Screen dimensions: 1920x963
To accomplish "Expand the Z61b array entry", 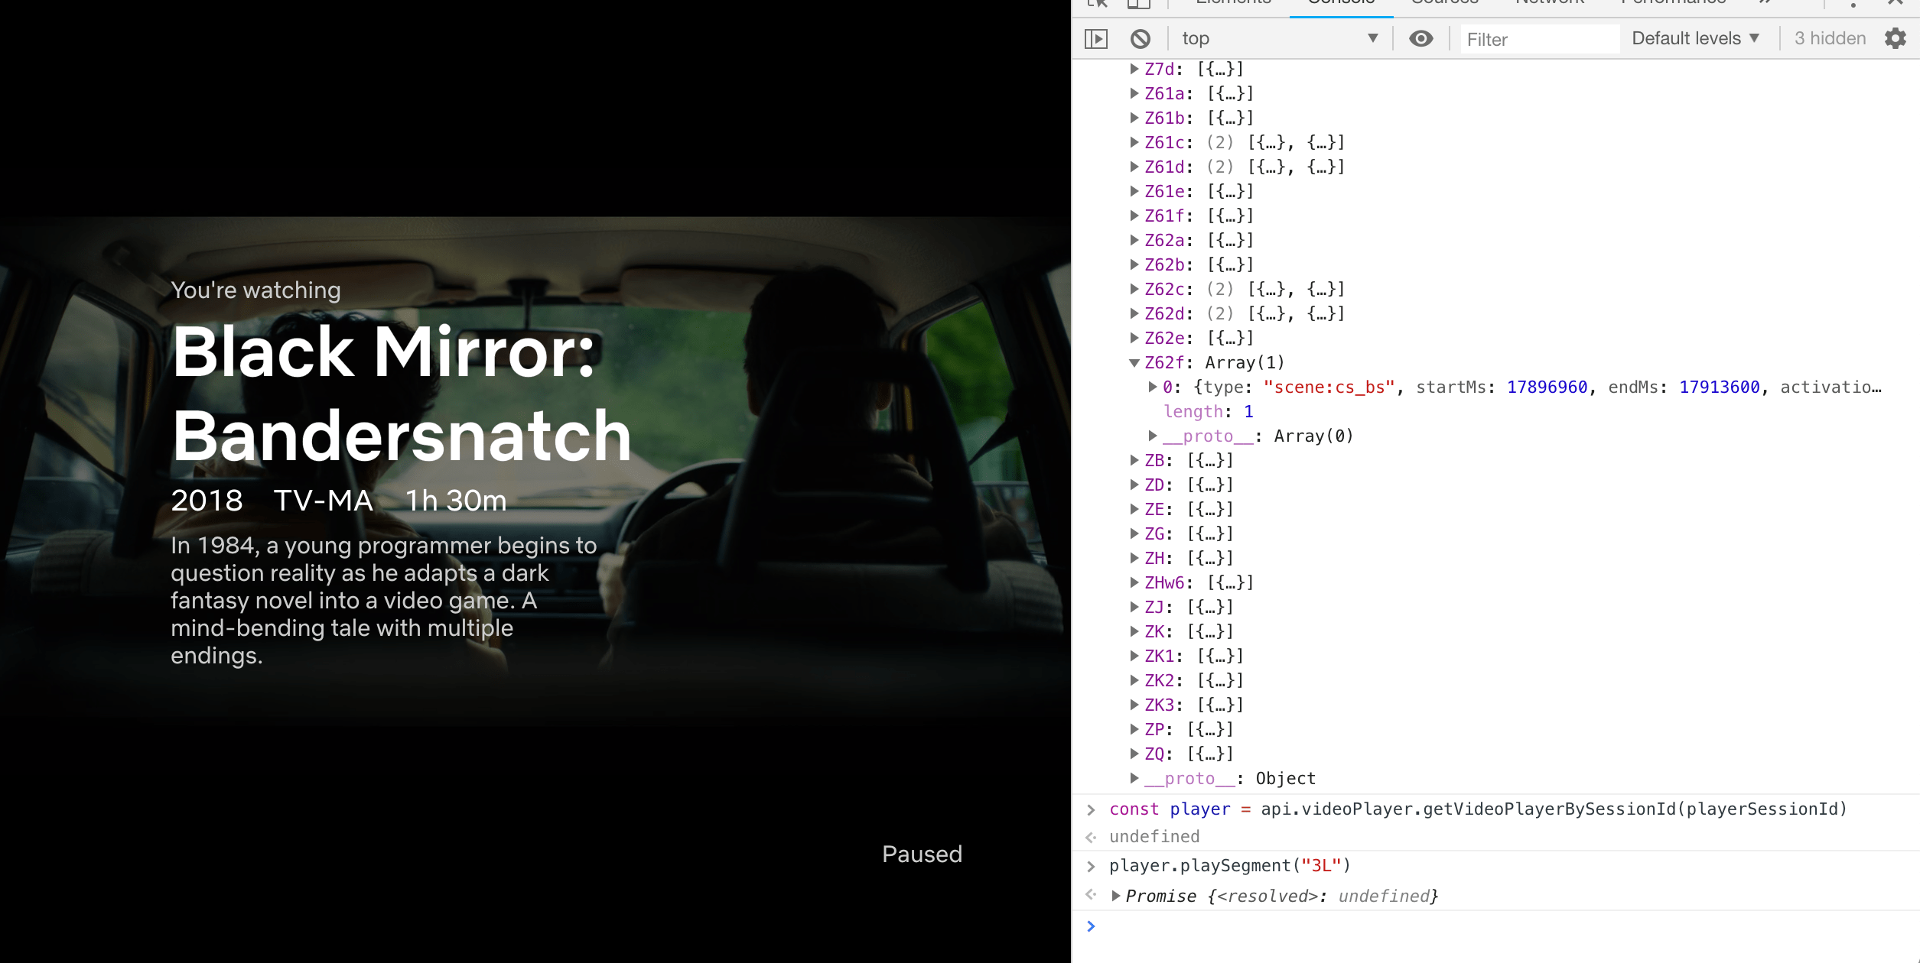I will coord(1134,118).
